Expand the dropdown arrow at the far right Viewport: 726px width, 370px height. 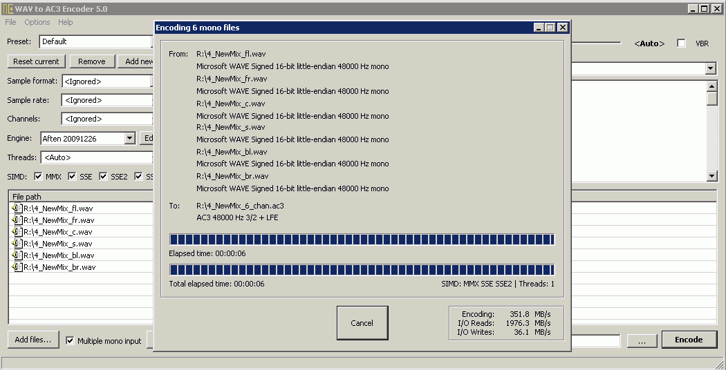(710, 68)
